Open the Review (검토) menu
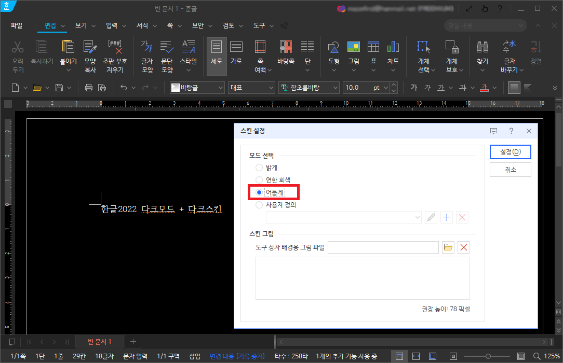The height and width of the screenshot is (363, 563). 229,25
